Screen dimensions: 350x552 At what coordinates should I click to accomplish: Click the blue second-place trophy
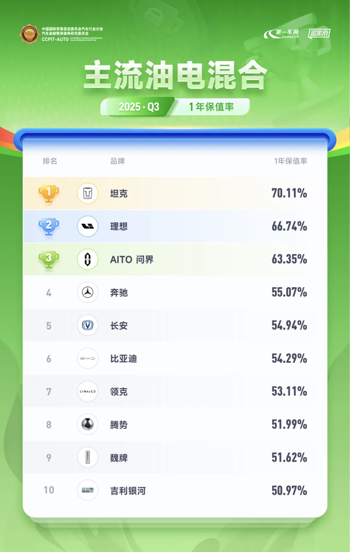[49, 226]
